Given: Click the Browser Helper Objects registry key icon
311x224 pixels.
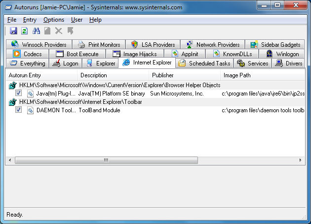Looking at the screenshot, I should click(12, 85).
